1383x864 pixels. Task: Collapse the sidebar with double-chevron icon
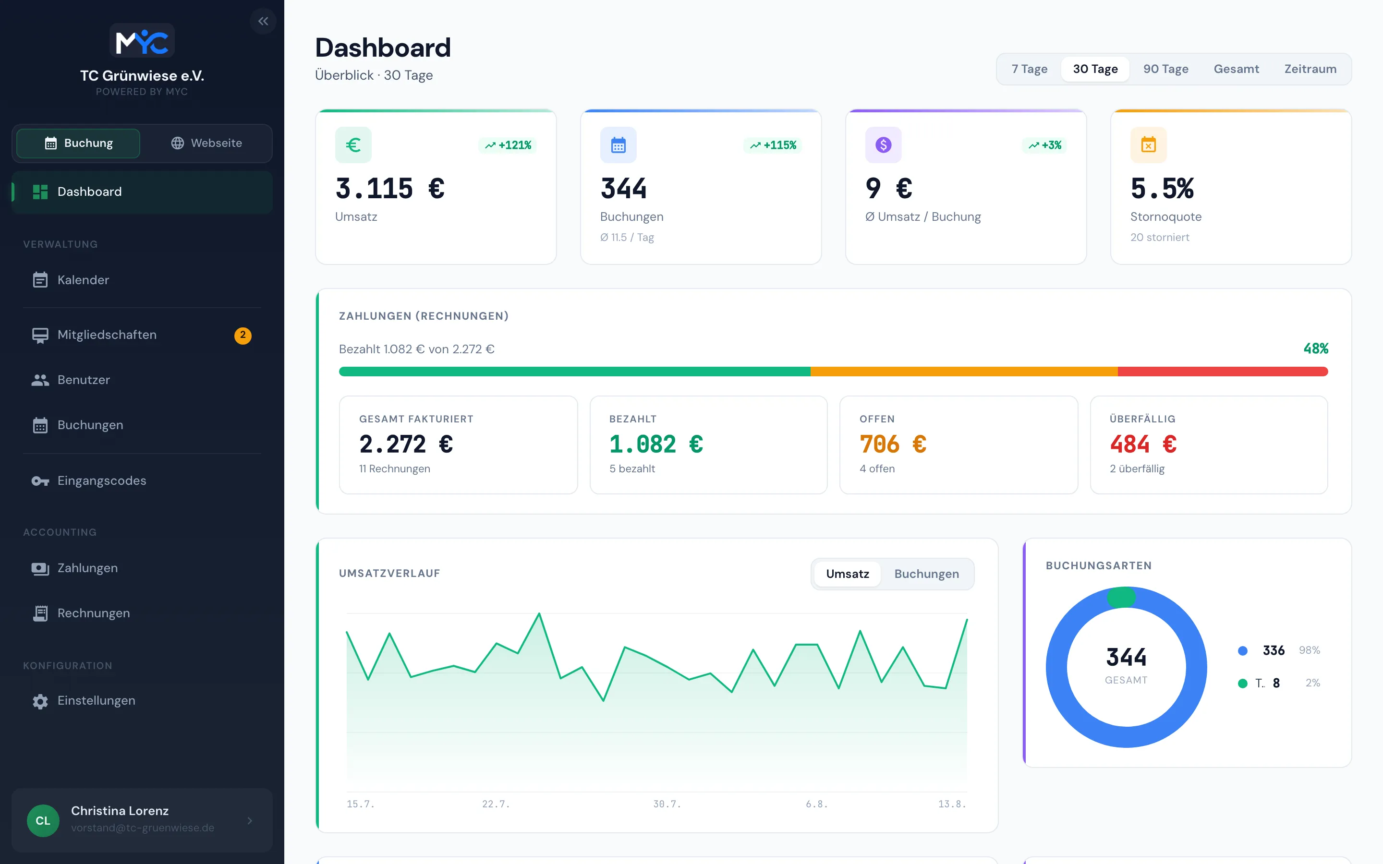(x=263, y=21)
